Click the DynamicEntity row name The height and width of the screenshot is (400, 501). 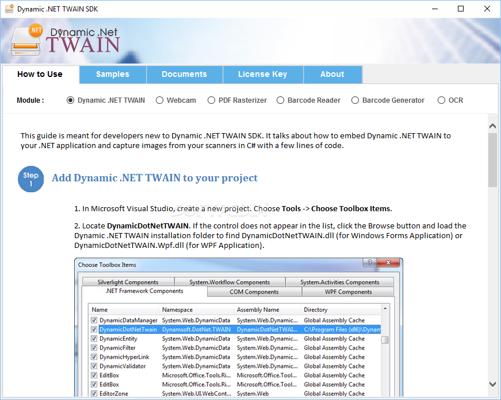(118, 339)
